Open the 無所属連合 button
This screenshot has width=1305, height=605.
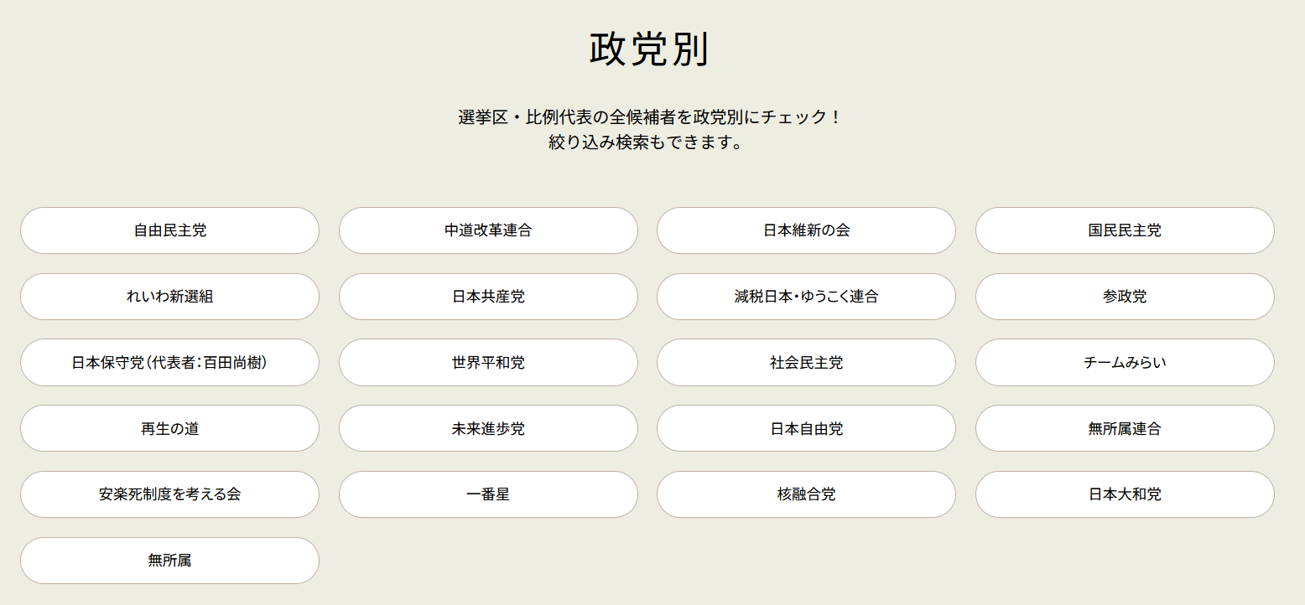[1125, 429]
